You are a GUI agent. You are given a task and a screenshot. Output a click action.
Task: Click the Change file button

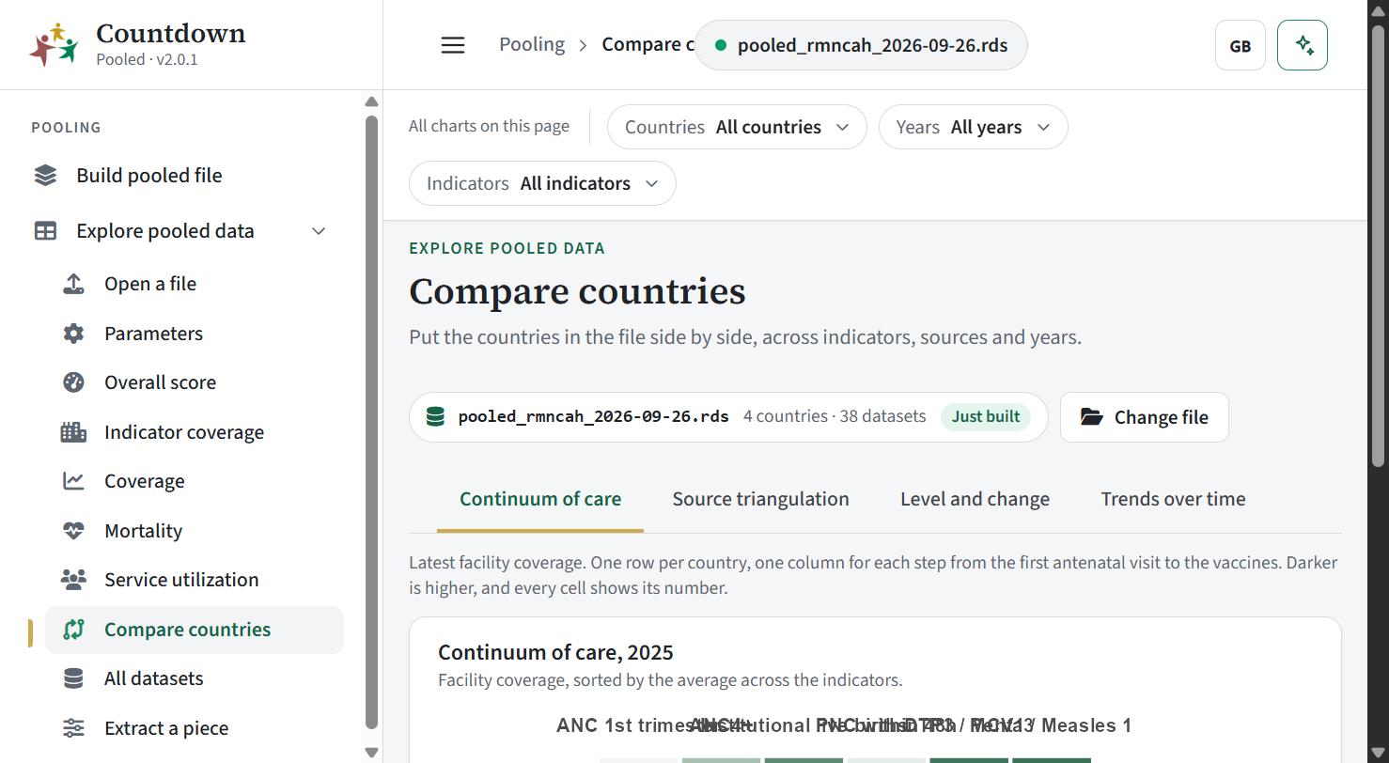1144,417
